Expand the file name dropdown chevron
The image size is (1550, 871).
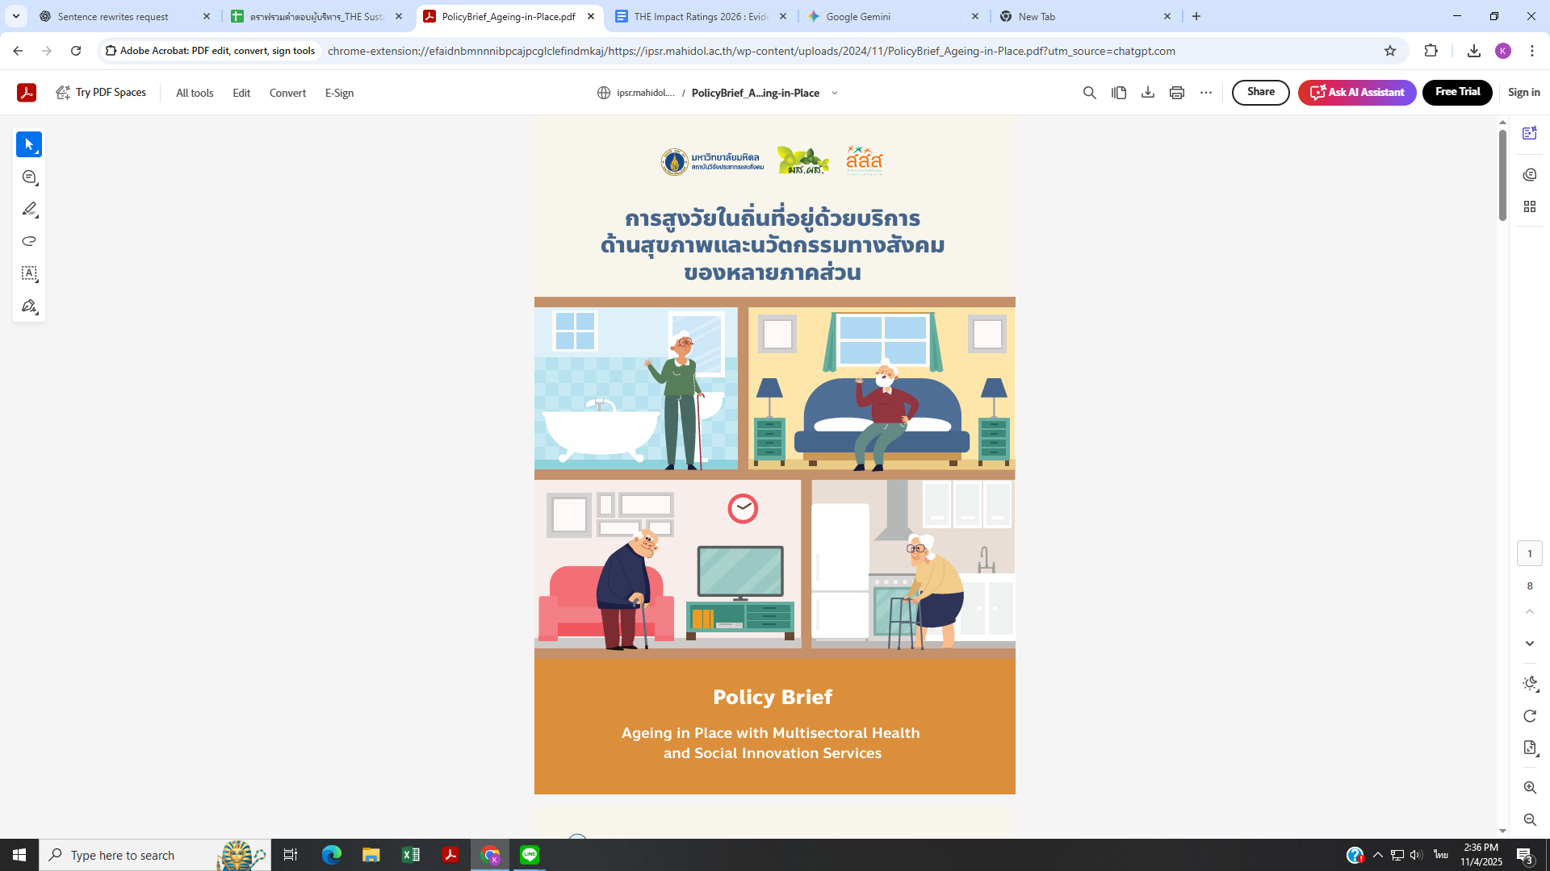point(835,93)
